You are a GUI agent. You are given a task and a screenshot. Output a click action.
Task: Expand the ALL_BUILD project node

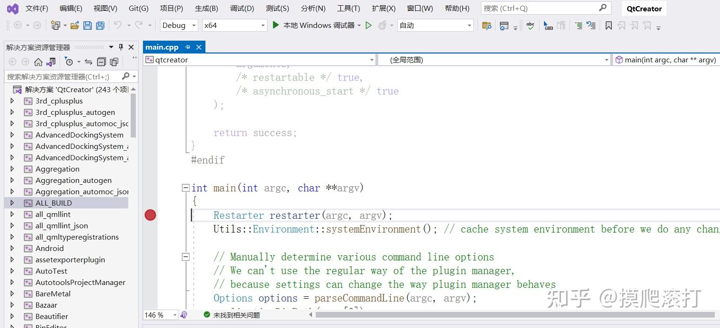12,203
